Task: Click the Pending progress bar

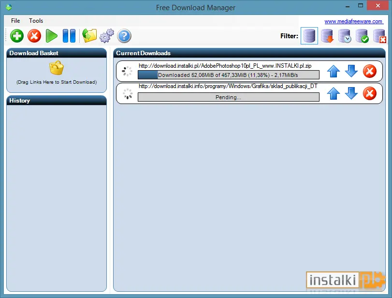Action: pyautogui.click(x=229, y=97)
